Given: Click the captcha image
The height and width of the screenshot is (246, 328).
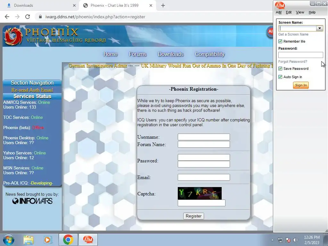Looking at the screenshot, I should pos(200,193).
